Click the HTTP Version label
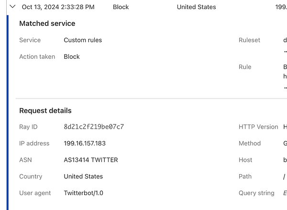The height and width of the screenshot is (210, 287). (x=258, y=127)
